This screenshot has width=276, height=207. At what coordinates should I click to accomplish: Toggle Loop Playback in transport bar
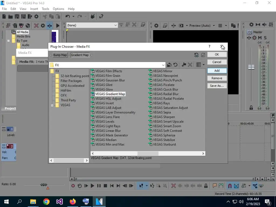tap(80, 186)
